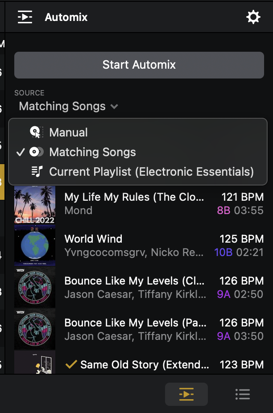This screenshot has width=273, height=413.
Task: Click the Matching Songs discs icon
Action: click(x=36, y=152)
